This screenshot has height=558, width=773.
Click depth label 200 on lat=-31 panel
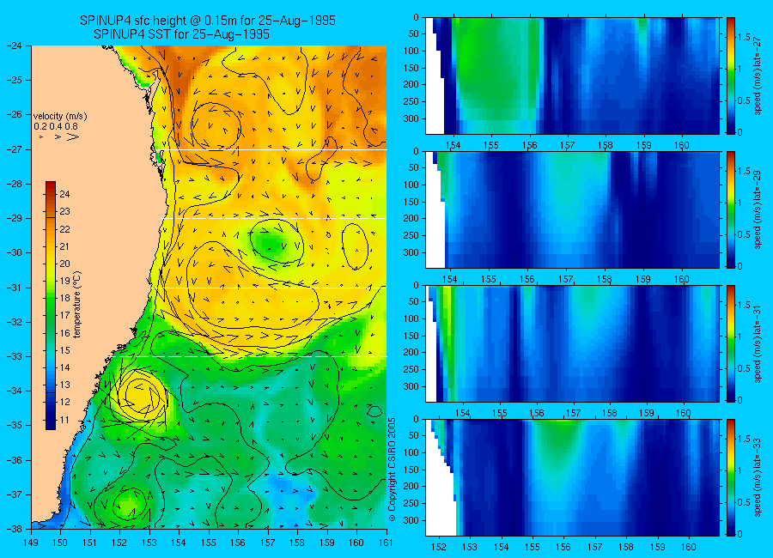point(411,353)
